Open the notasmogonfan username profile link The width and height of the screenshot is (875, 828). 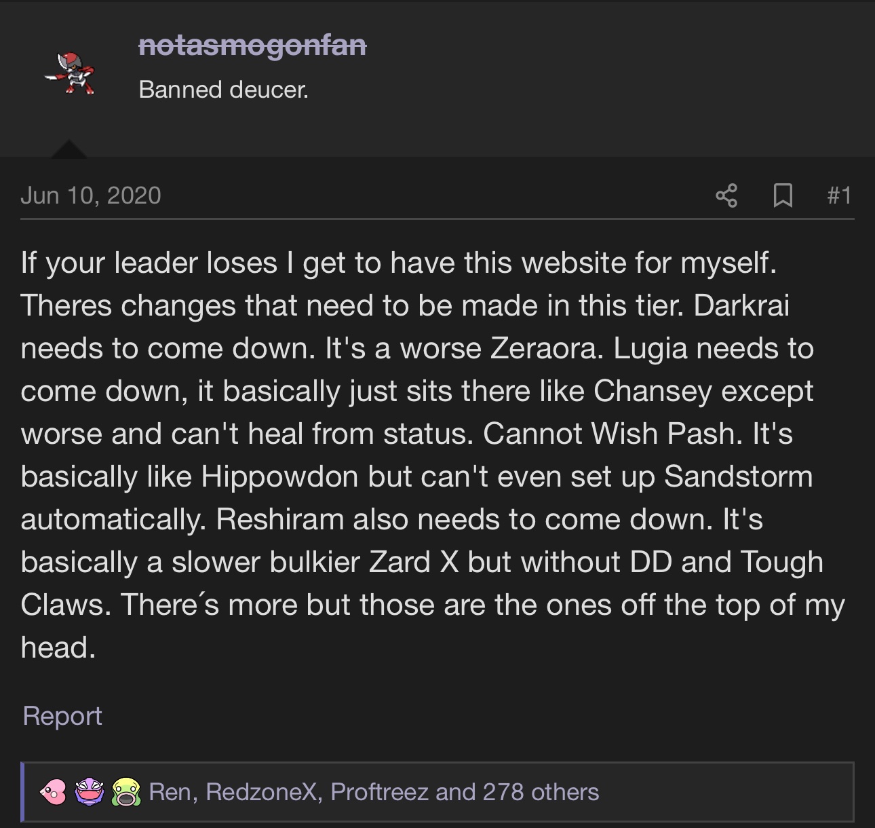[x=252, y=45]
